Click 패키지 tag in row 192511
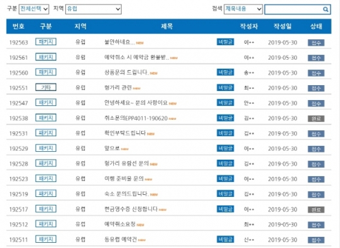The height and width of the screenshot is (248, 340). [46, 239]
